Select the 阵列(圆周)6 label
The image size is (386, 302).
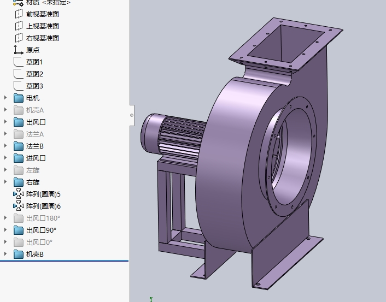tap(43, 206)
